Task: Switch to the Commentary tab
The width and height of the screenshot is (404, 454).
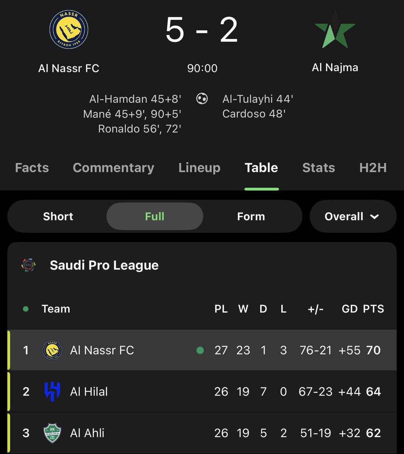Action: pyautogui.click(x=113, y=168)
